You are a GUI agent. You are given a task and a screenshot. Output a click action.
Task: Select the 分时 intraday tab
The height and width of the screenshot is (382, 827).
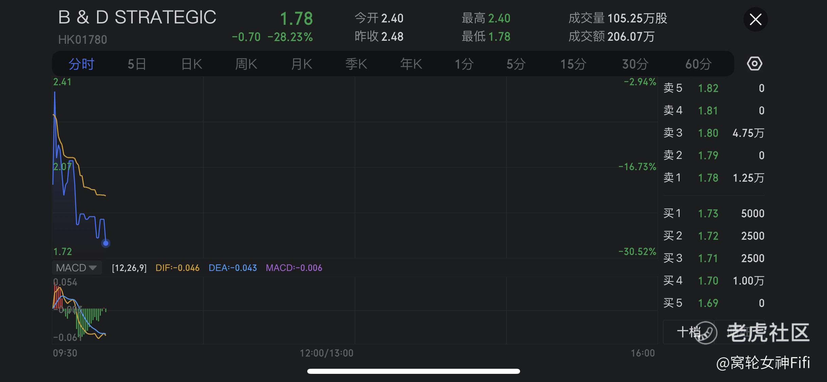(81, 64)
